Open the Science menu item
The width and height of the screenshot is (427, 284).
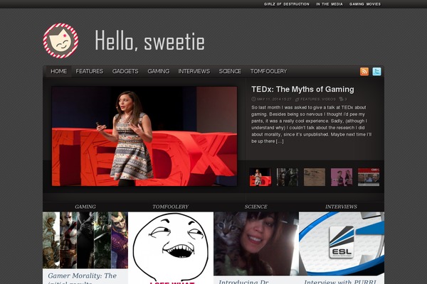[230, 71]
